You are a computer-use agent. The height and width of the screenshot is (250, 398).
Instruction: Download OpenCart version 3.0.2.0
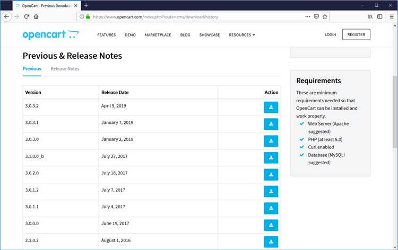point(271,174)
